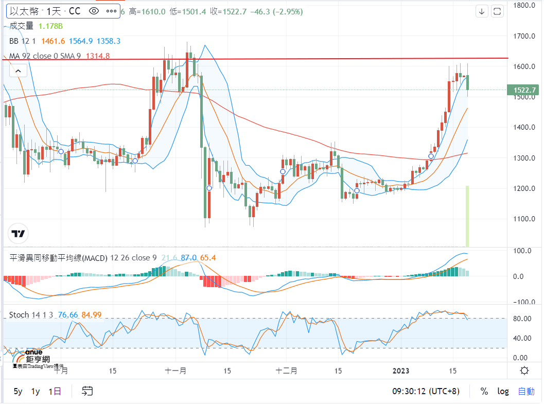The height and width of the screenshot is (405, 544).
Task: Click the TradingView logo on chart
Action: click(x=19, y=234)
